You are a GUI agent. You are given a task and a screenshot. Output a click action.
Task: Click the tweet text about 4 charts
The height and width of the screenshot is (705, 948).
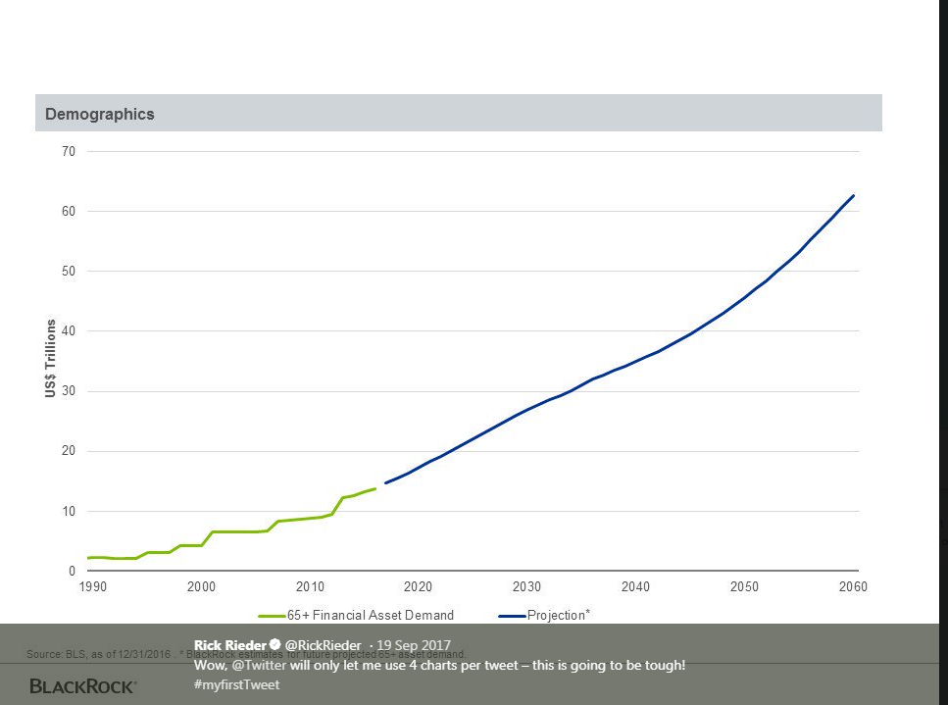coord(439,665)
